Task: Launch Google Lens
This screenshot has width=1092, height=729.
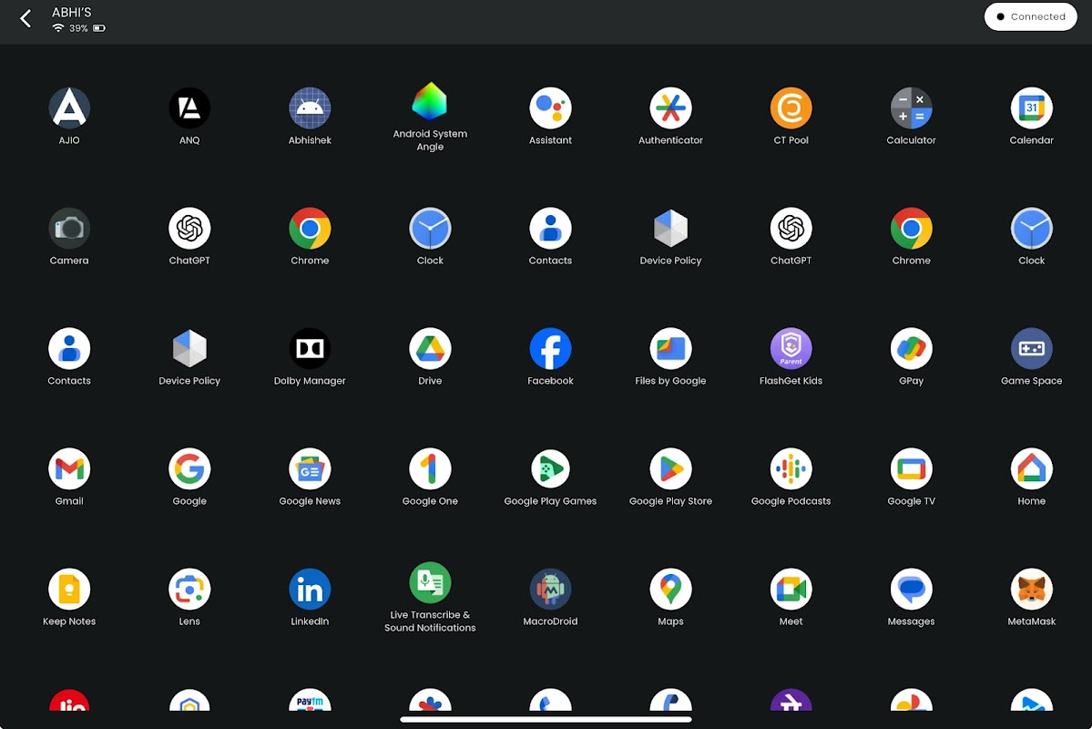Action: [x=189, y=590]
